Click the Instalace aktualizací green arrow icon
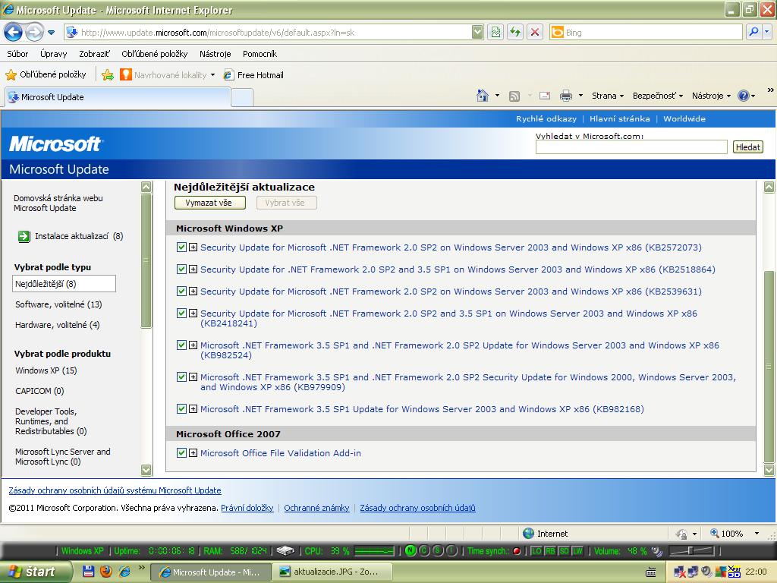 click(x=24, y=237)
